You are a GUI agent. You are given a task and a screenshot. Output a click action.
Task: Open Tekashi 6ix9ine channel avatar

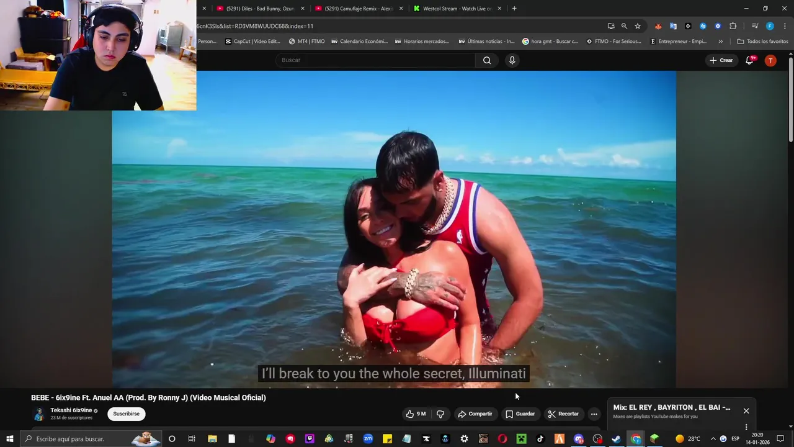tap(39, 414)
